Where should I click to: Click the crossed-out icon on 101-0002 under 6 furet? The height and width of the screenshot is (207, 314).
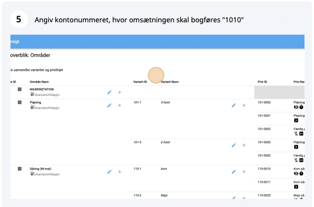296,160
